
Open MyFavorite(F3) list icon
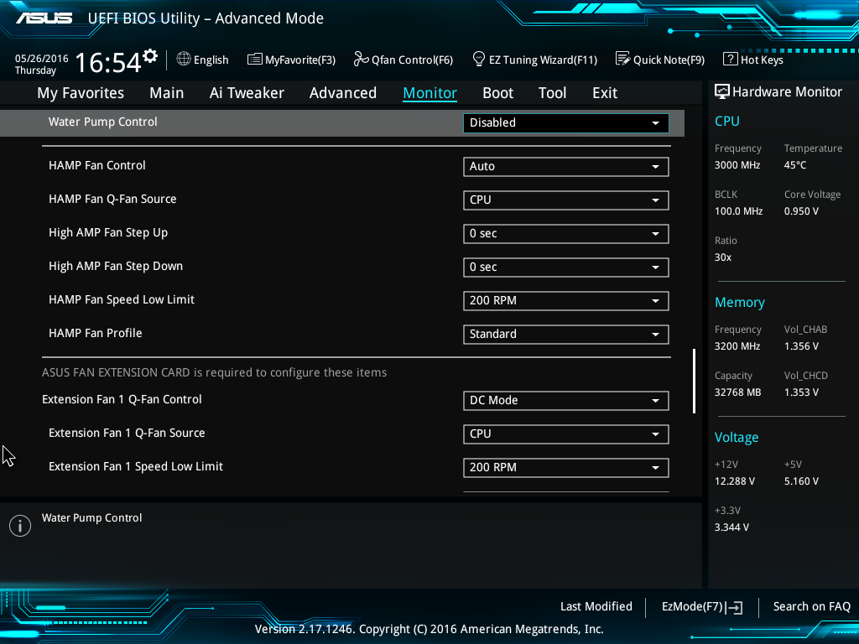pos(254,60)
